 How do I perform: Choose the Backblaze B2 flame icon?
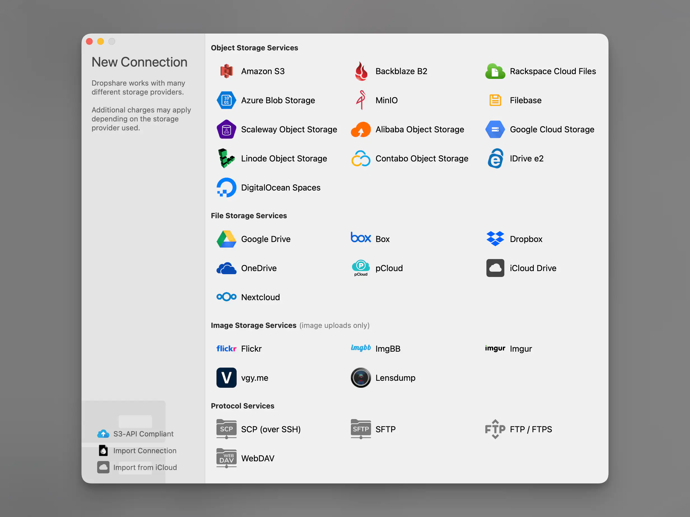point(361,71)
